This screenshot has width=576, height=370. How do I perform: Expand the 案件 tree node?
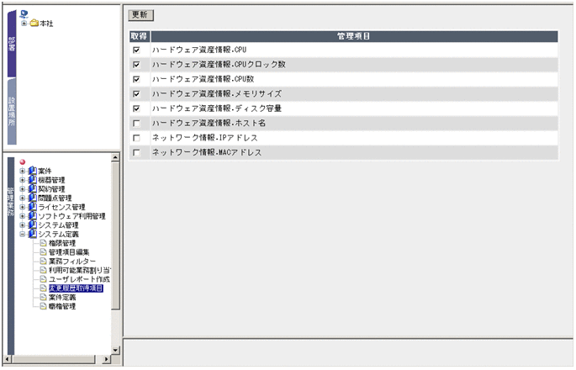(23, 171)
